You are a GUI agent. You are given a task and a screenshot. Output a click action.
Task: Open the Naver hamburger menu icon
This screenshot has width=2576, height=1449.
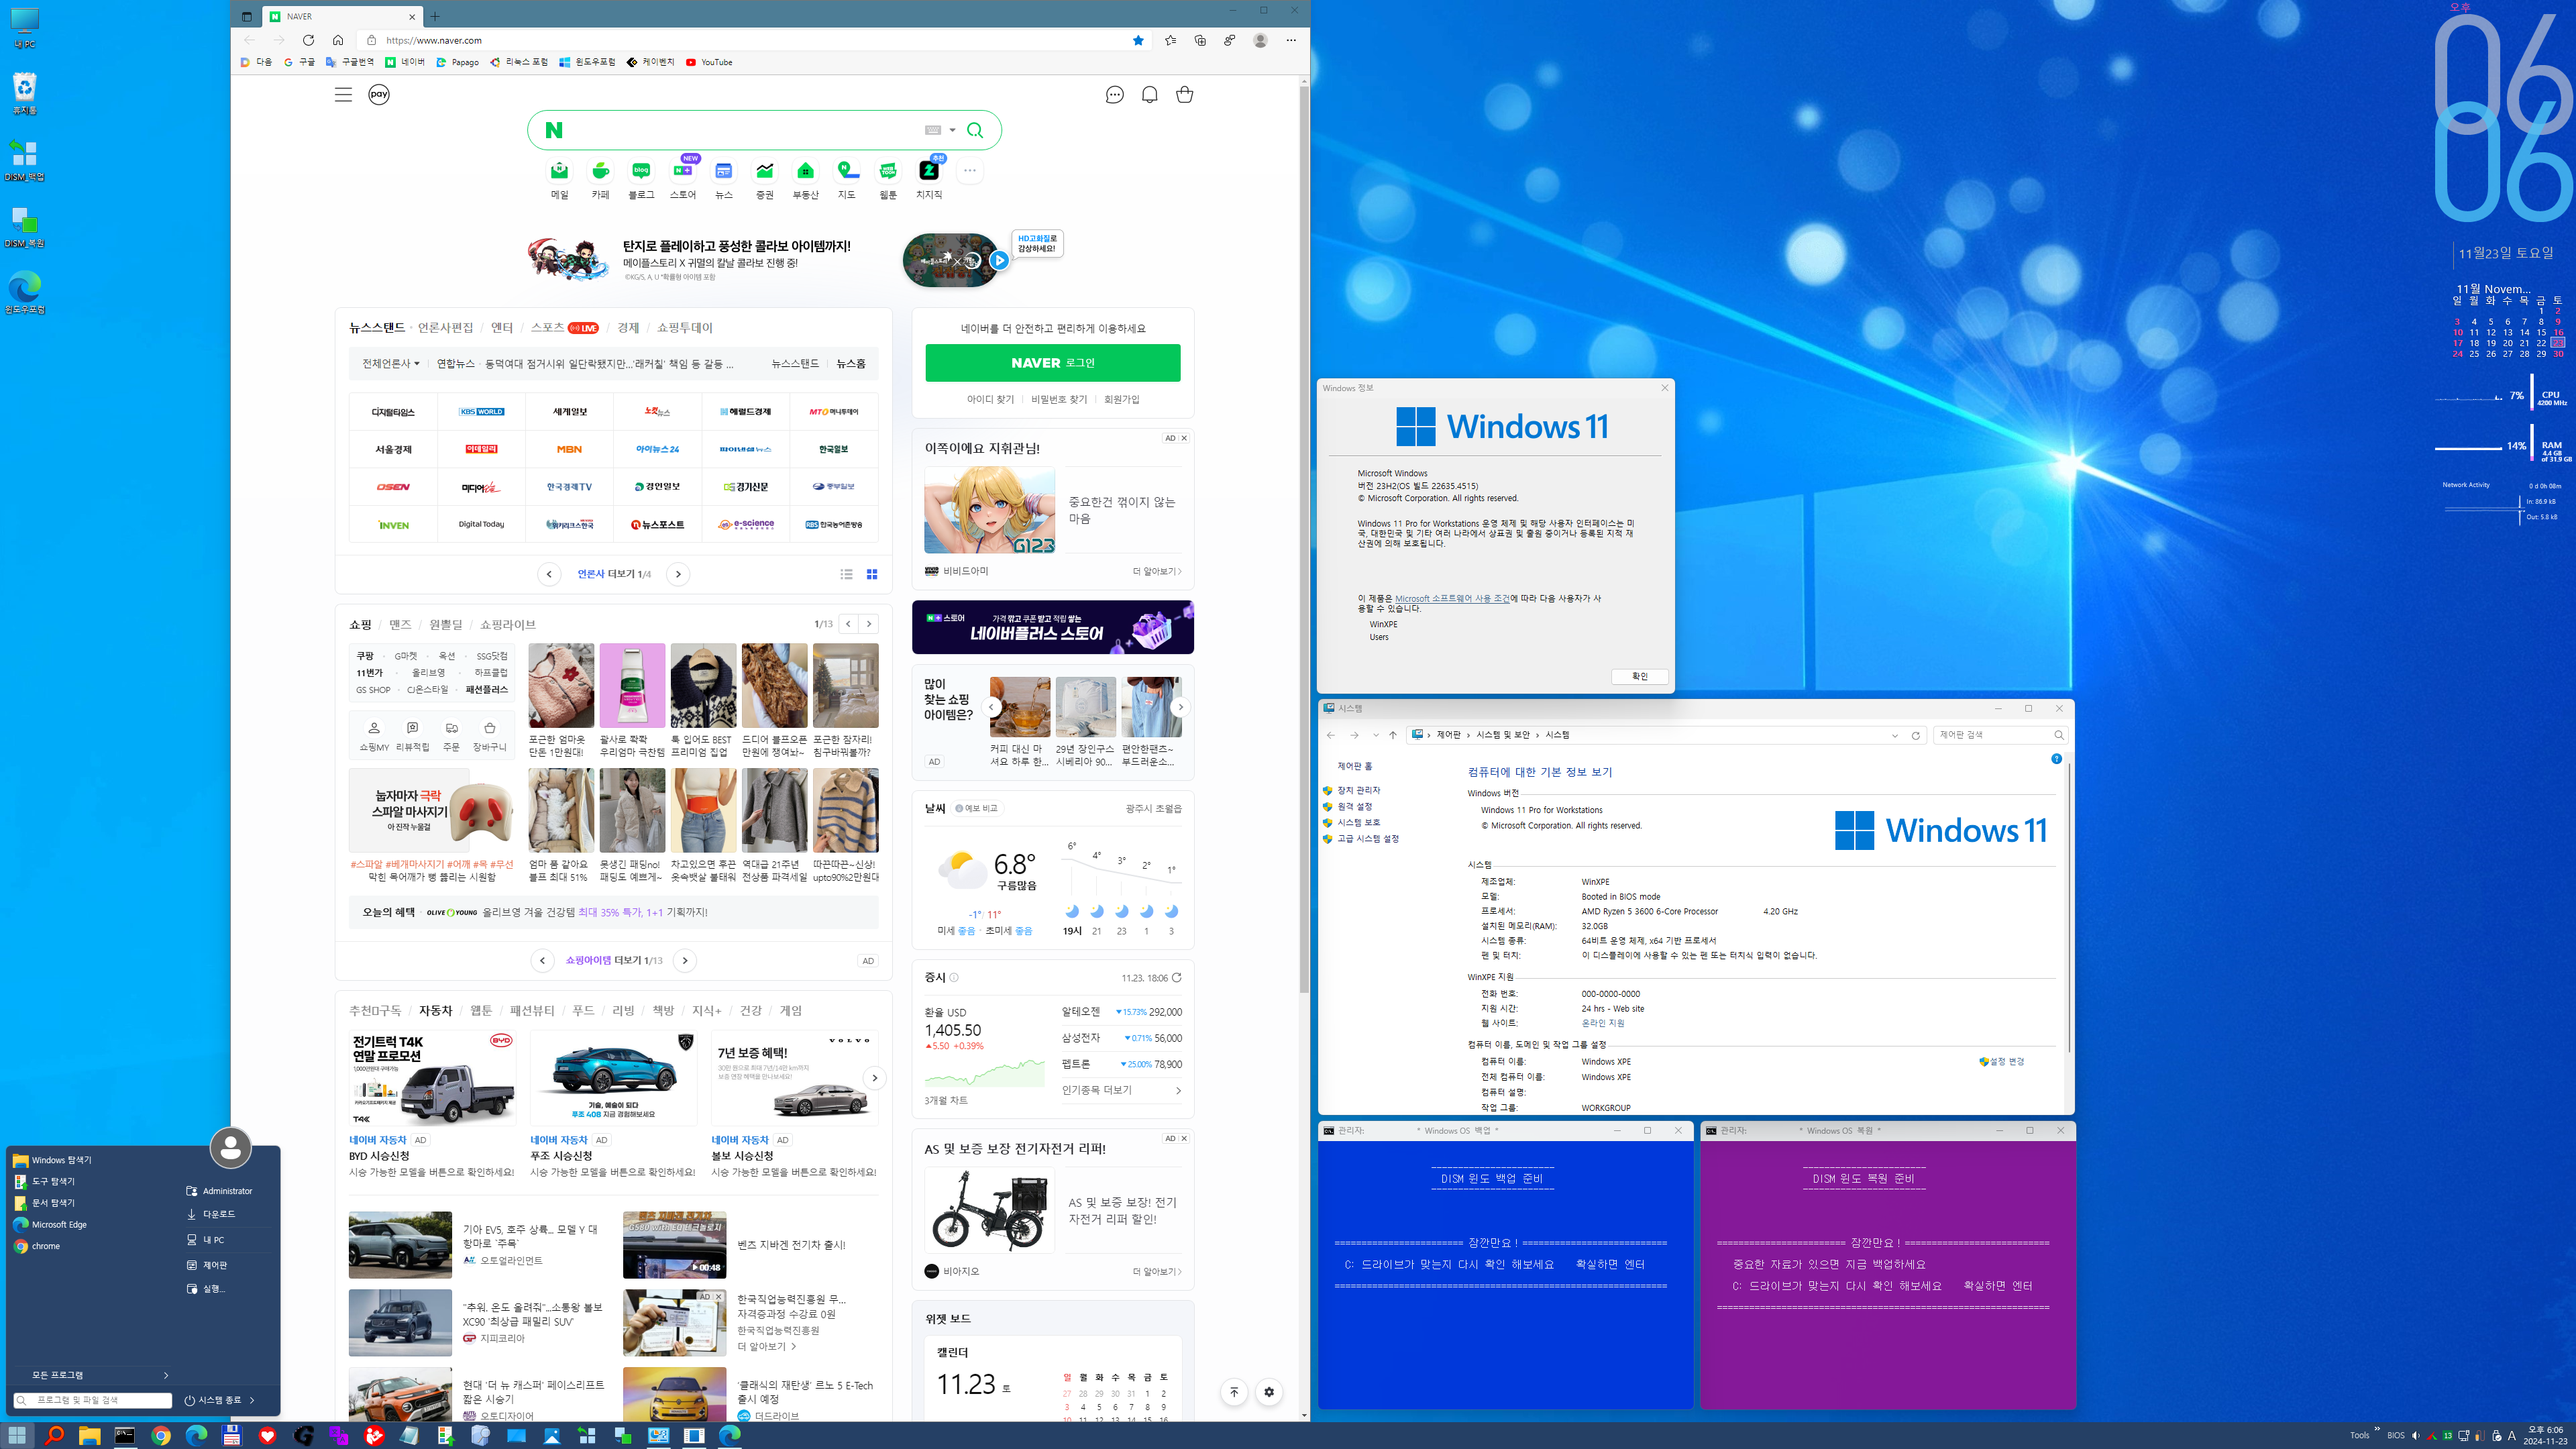point(343,95)
